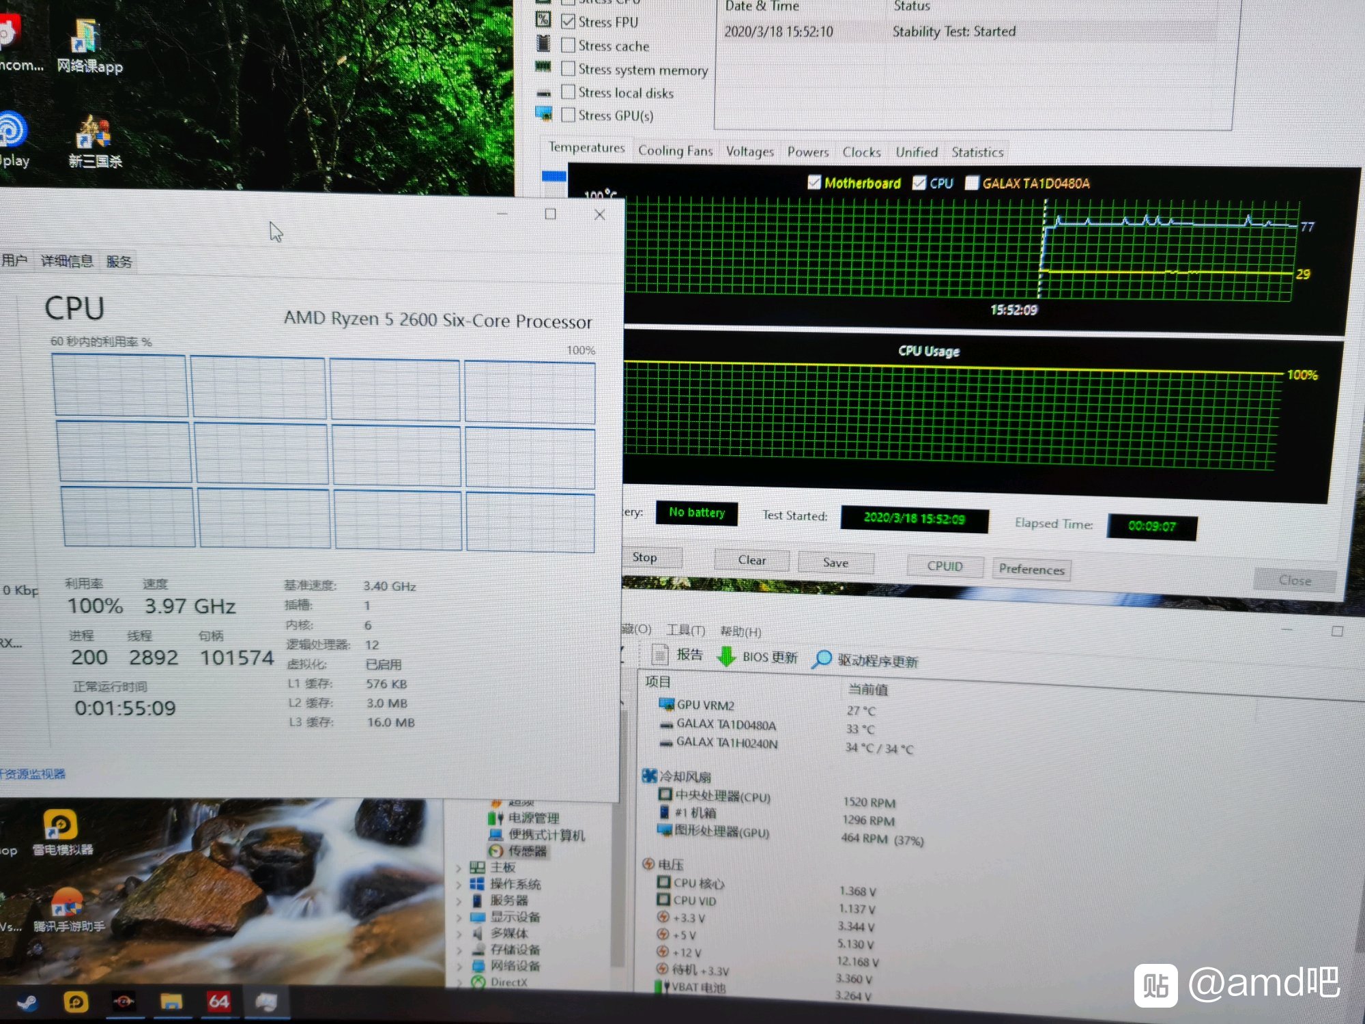The image size is (1365, 1024).
Task: Click the Clear button
Action: (x=751, y=560)
